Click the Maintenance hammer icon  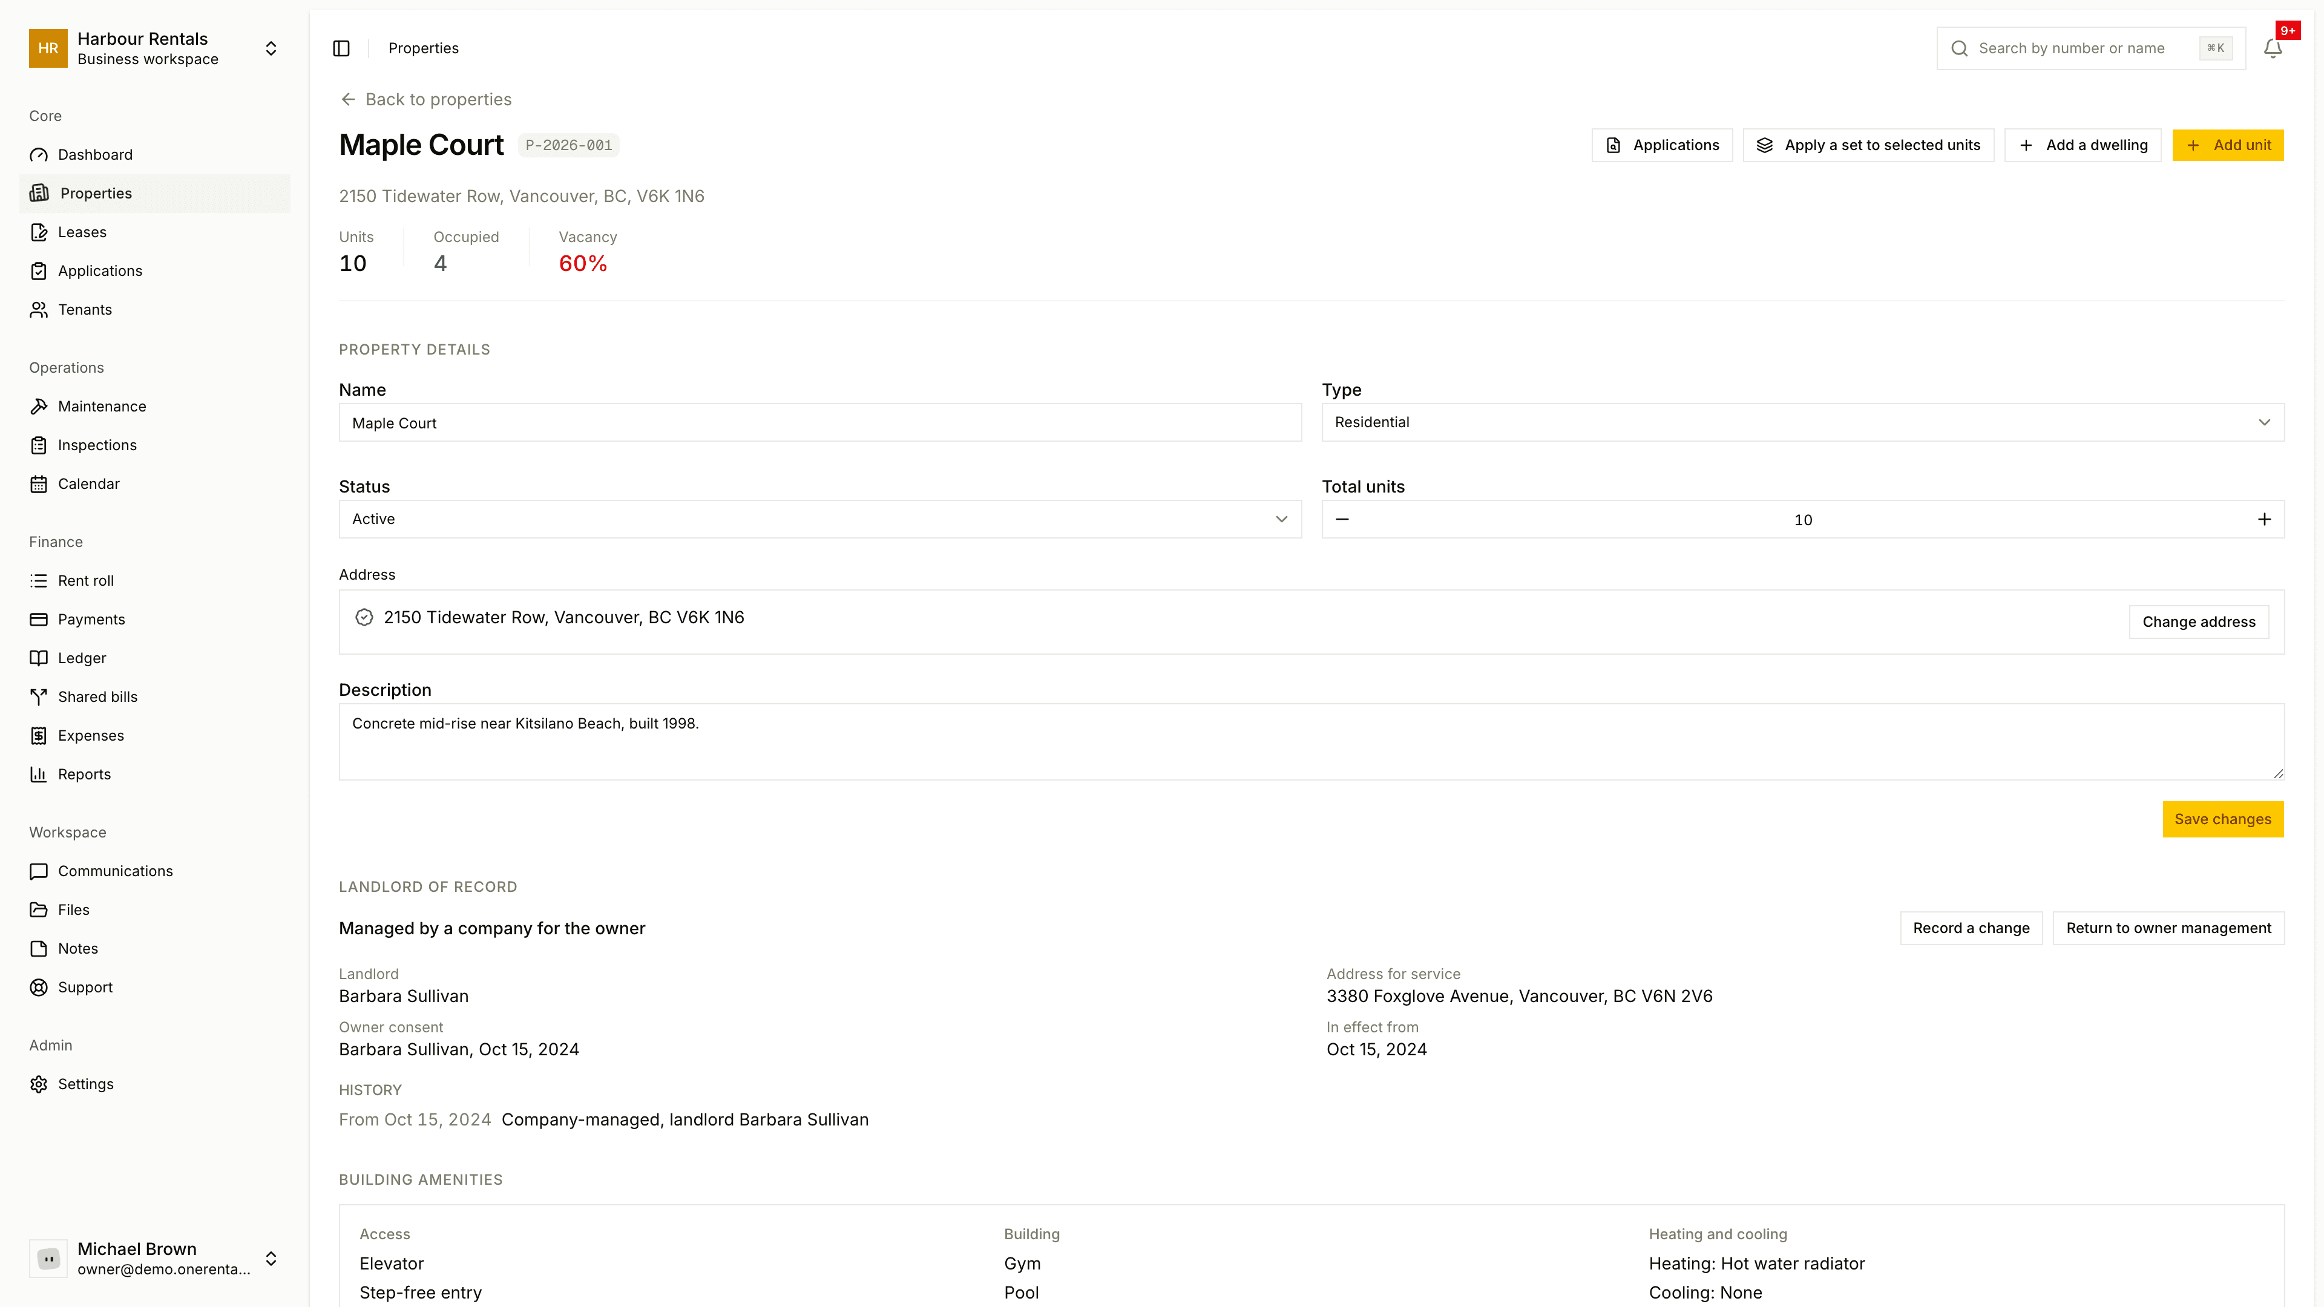click(39, 406)
